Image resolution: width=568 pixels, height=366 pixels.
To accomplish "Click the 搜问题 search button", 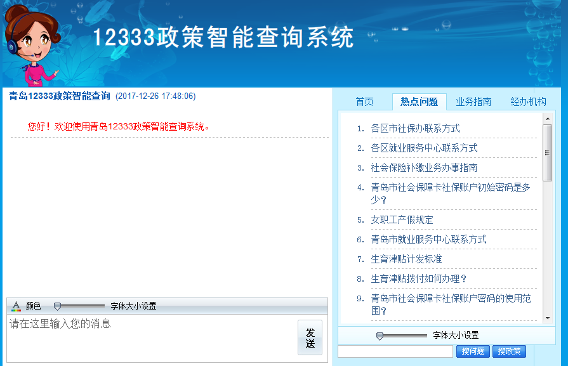I will (473, 351).
